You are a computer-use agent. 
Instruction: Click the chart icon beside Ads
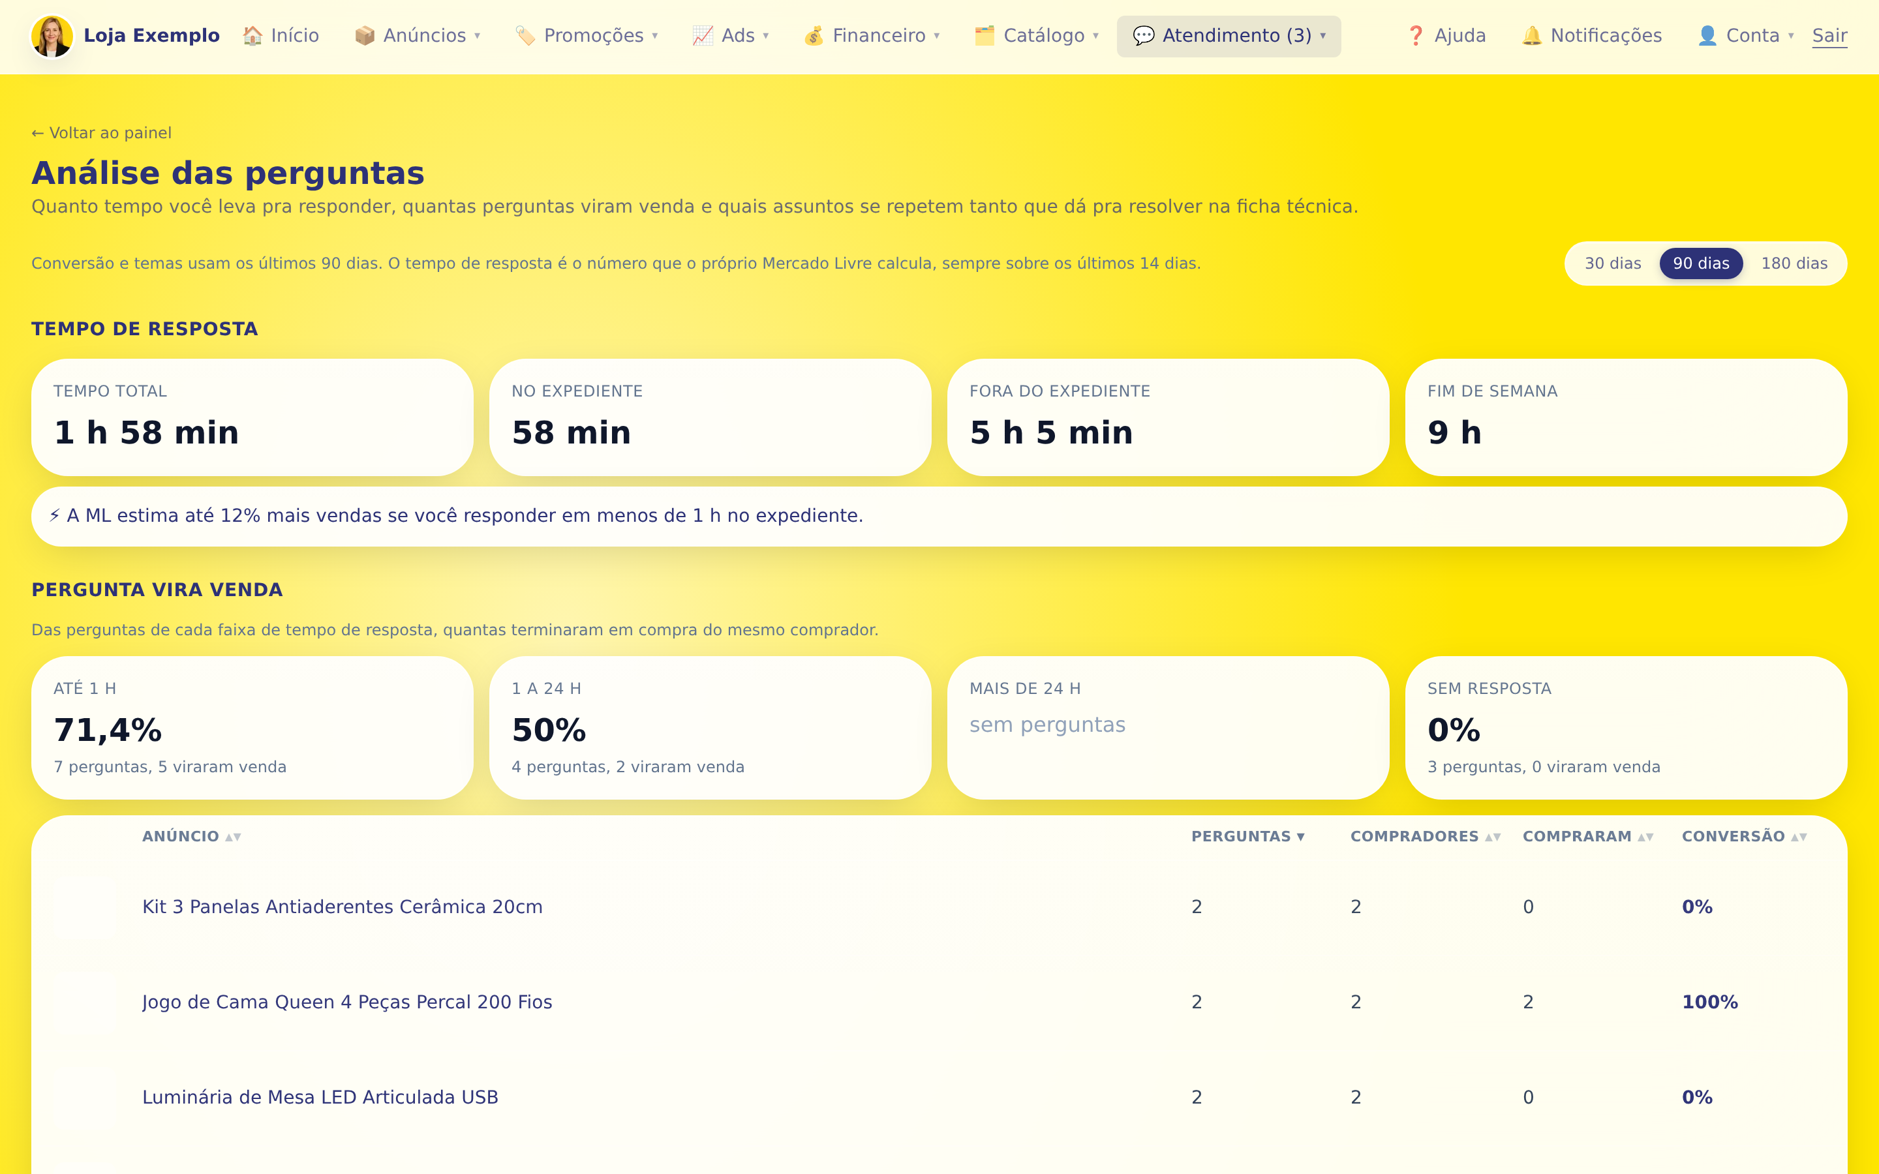[703, 36]
